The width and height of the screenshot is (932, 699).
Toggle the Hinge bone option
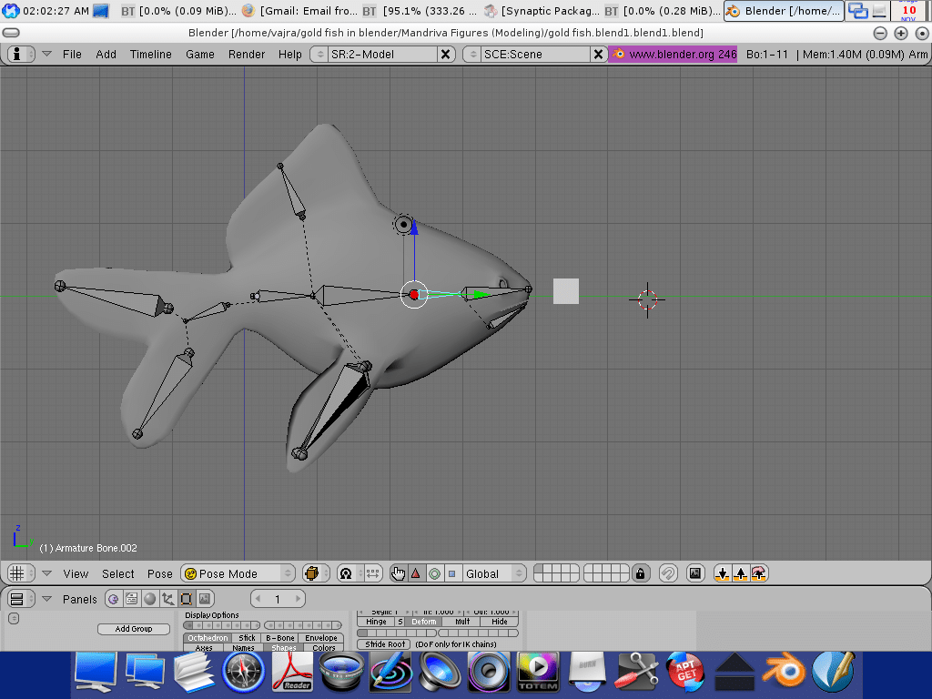376,622
